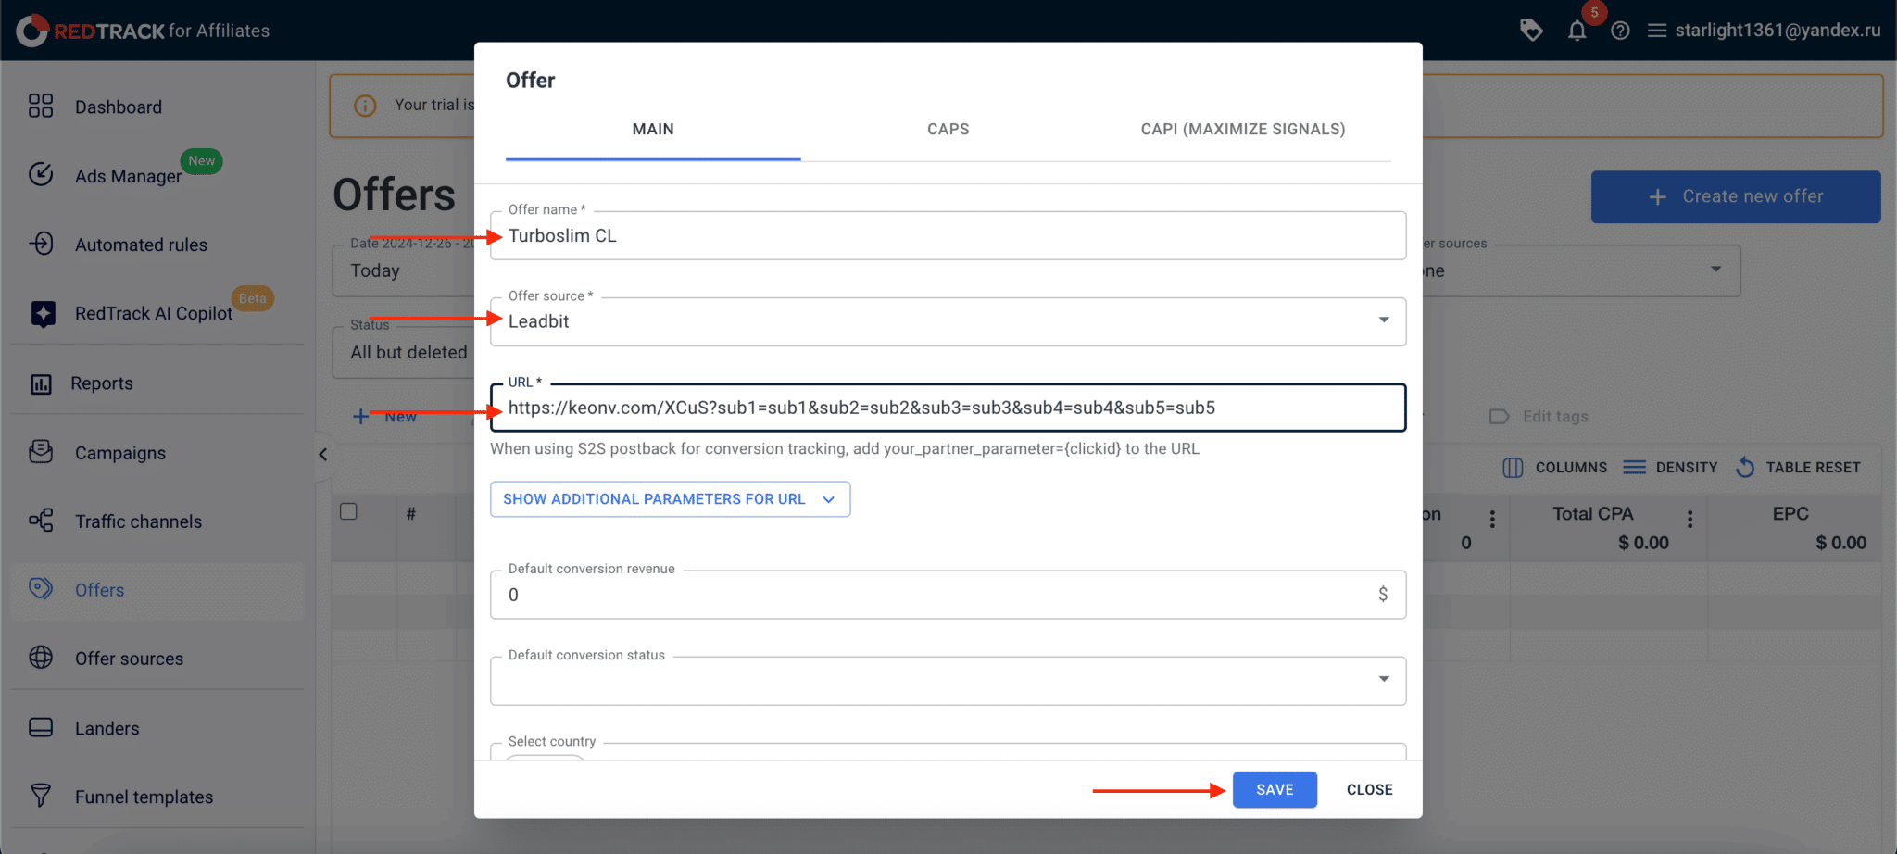Open Offer sources in the sidebar
Viewport: 1897px width, 854px height.
click(129, 659)
